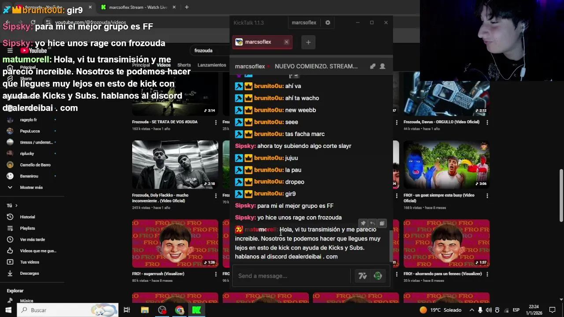Close marcsoflex Stream browser tab
This screenshot has height=317, width=564.
coord(174,7)
